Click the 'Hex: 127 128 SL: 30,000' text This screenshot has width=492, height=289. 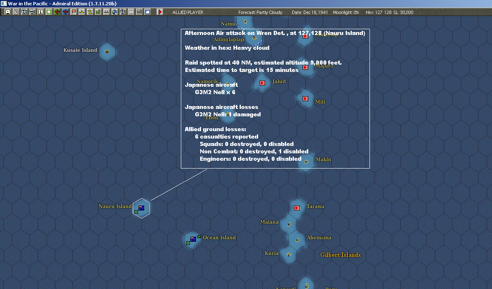pyautogui.click(x=389, y=12)
